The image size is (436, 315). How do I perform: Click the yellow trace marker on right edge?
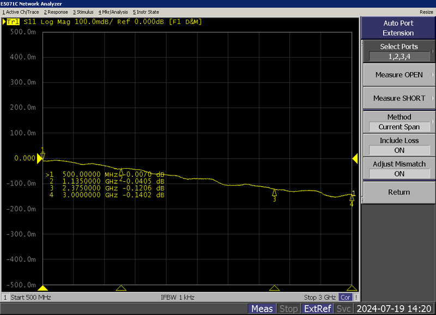pyautogui.click(x=355, y=158)
